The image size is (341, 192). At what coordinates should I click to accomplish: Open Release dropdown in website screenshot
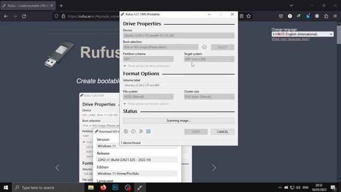pyautogui.click(x=136, y=160)
